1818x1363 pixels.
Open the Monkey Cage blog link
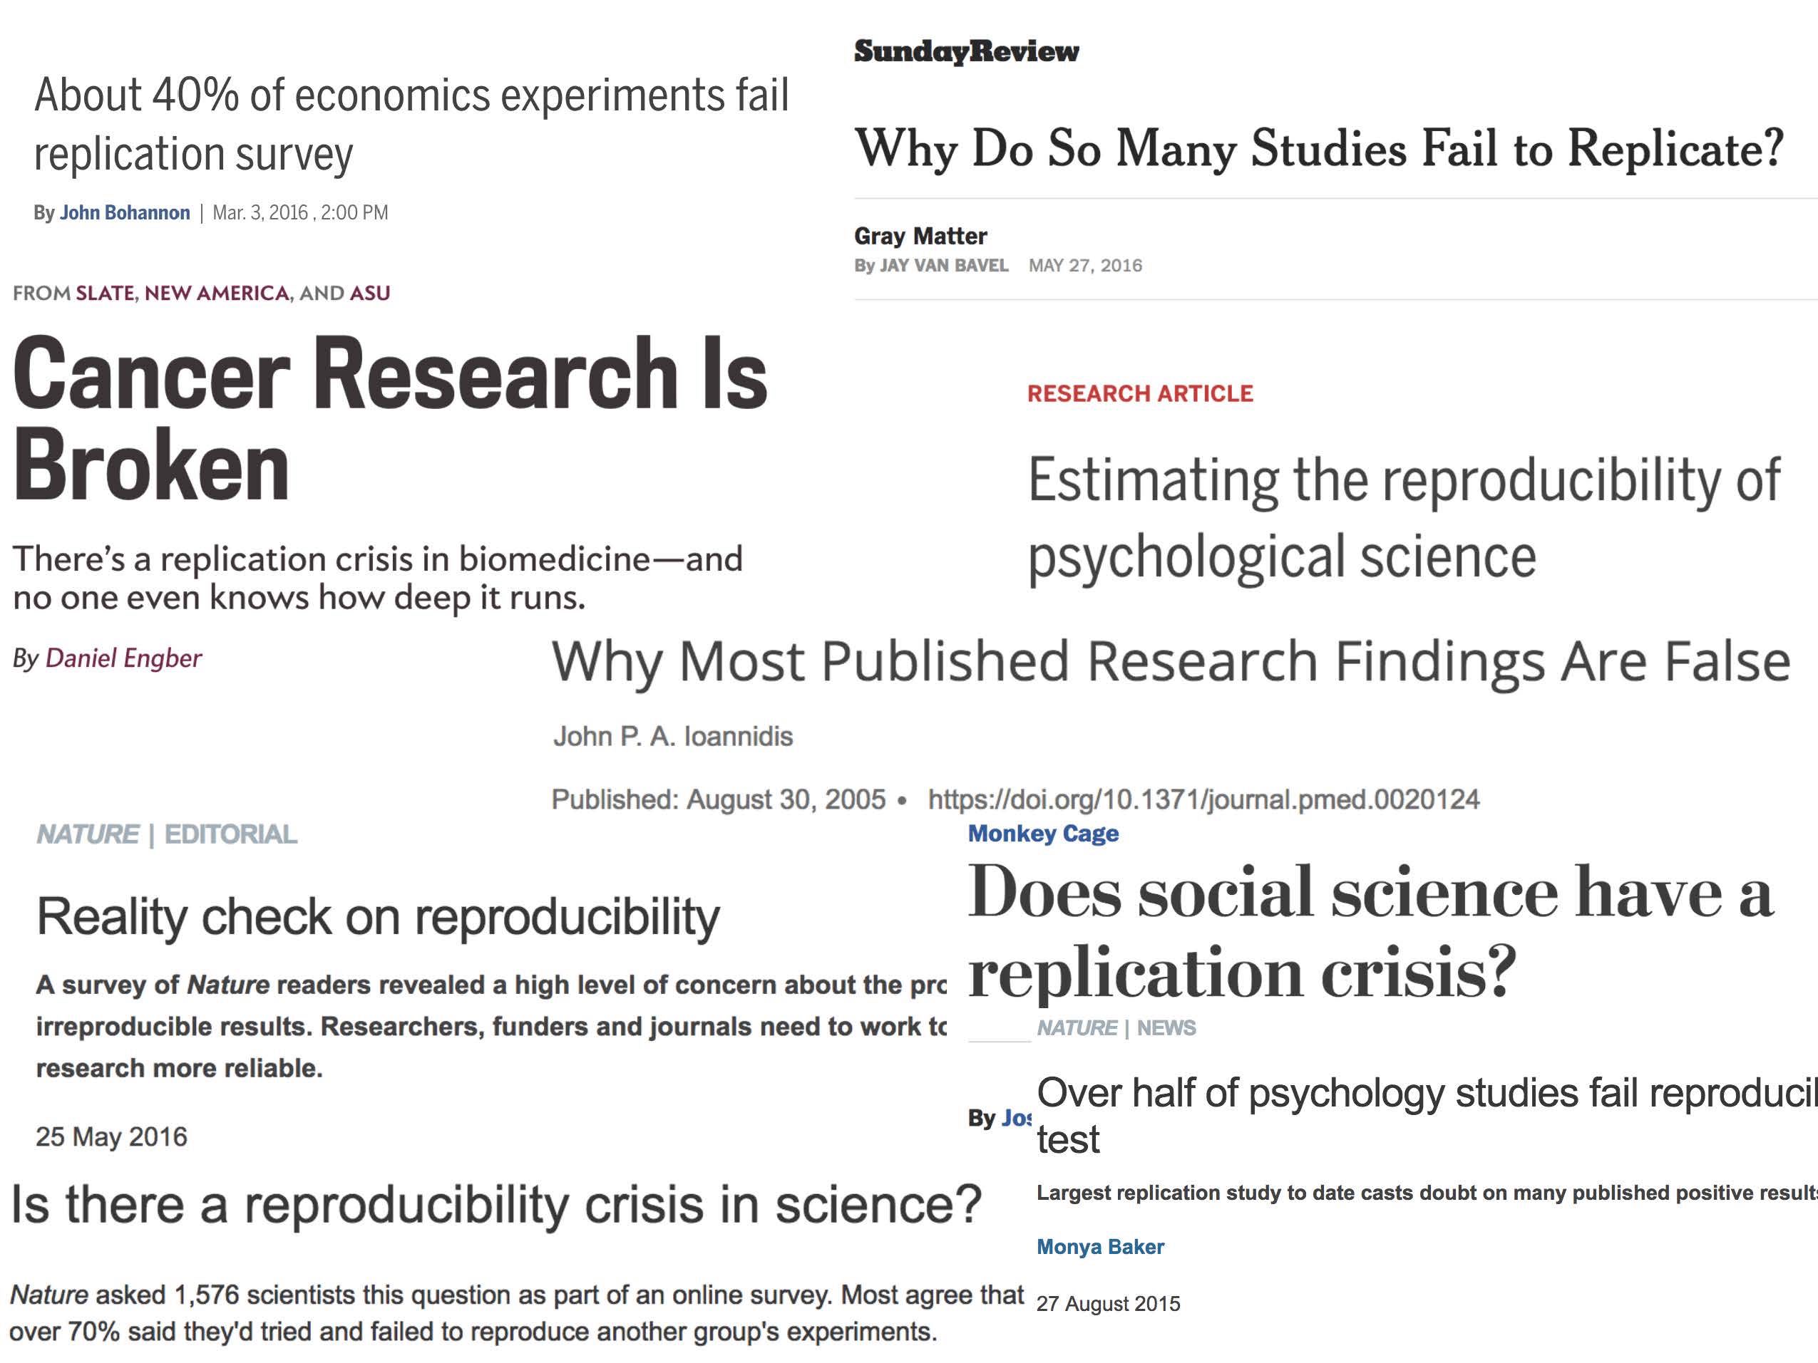coord(1043,833)
